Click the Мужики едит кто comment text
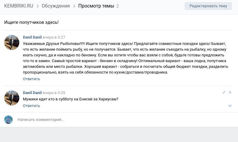Viewport: 238px width, 142px height. tap(71, 99)
